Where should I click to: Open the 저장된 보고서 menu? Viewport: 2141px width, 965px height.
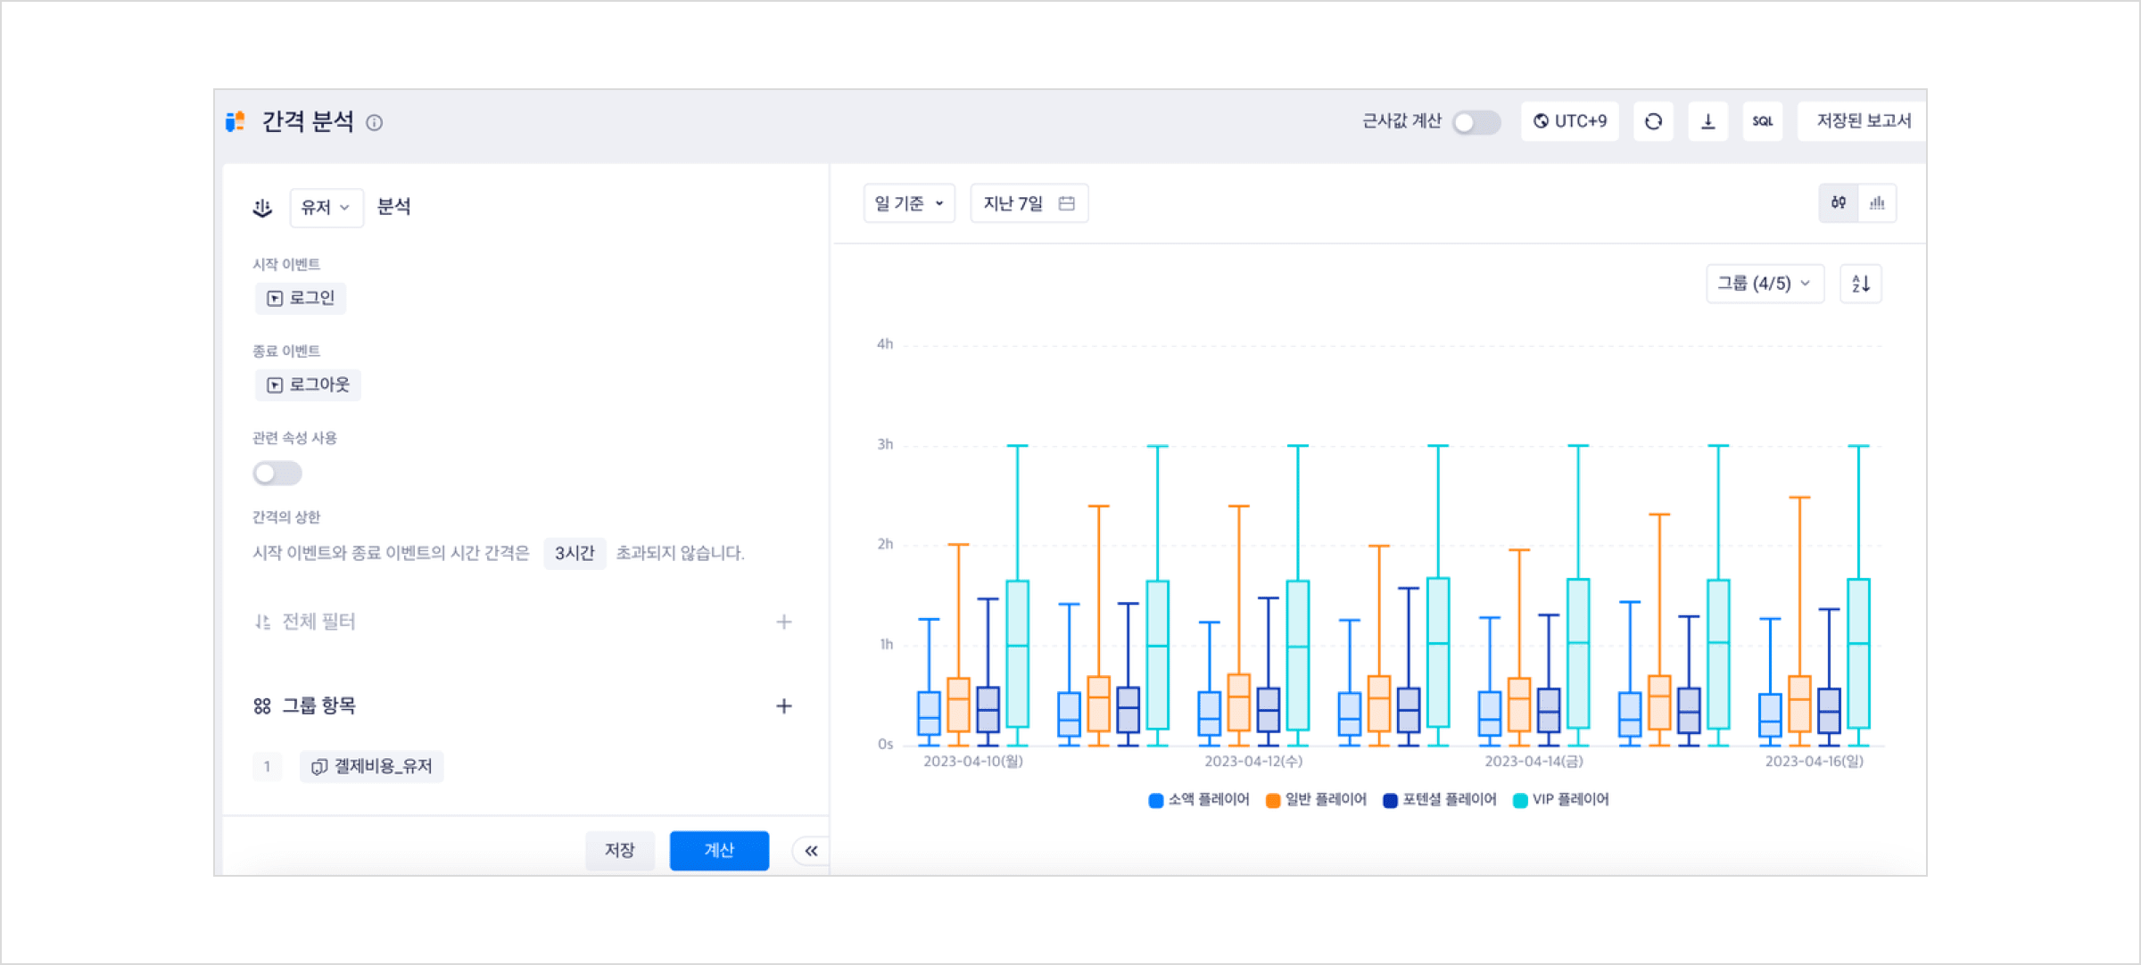[x=1863, y=121]
